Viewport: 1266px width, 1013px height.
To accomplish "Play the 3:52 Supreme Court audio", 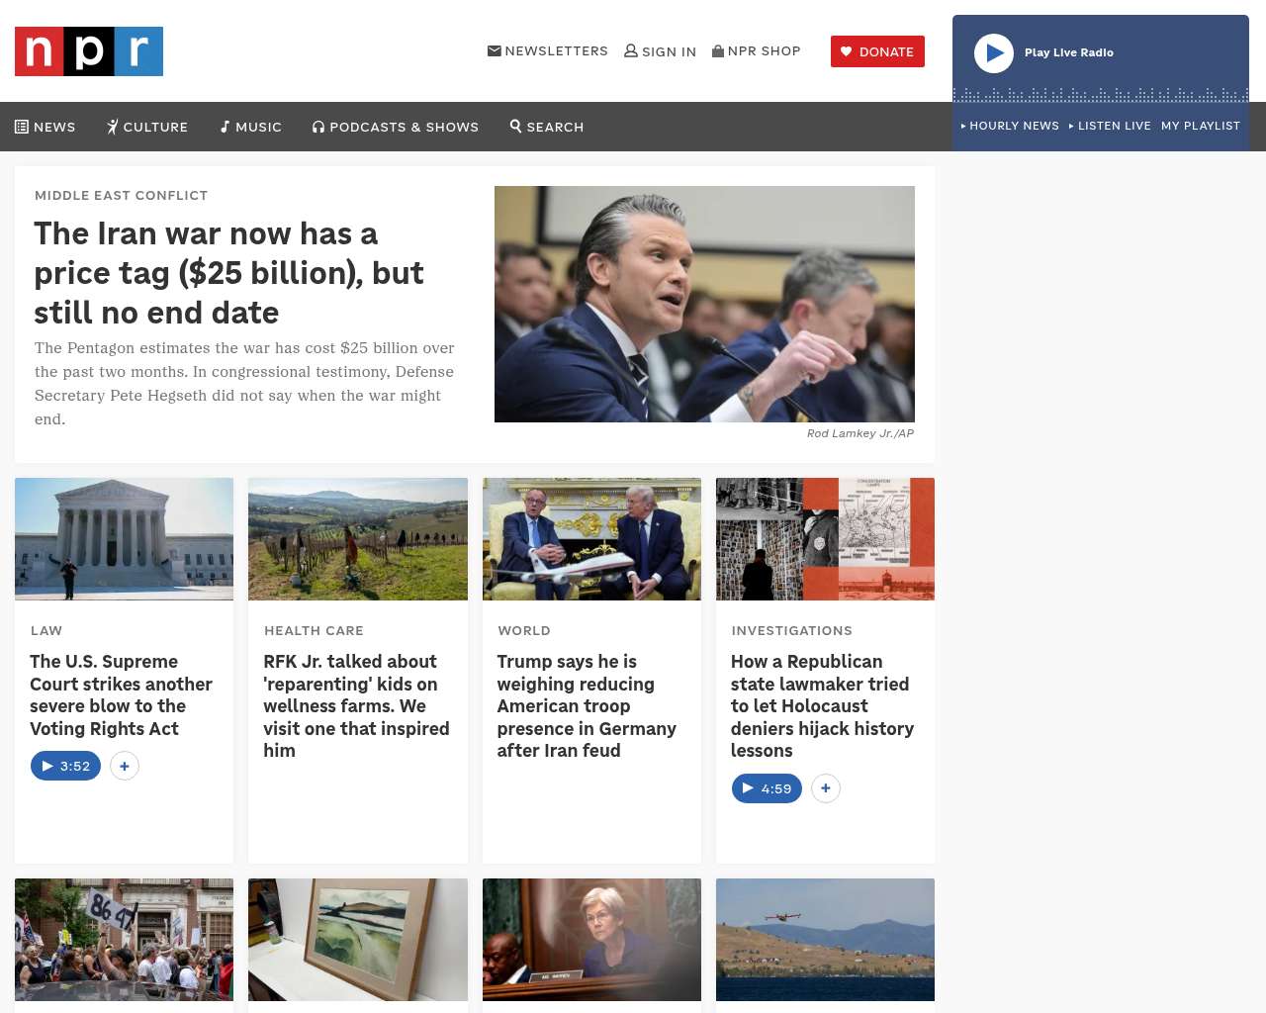I will pyautogui.click(x=65, y=766).
